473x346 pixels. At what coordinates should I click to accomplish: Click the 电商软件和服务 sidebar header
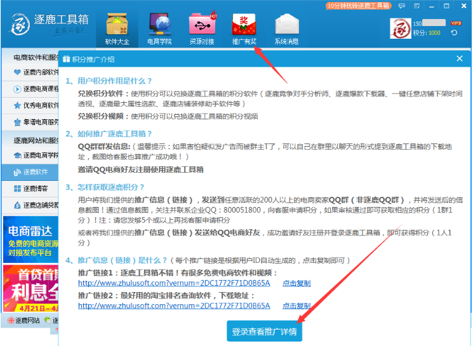36,57
